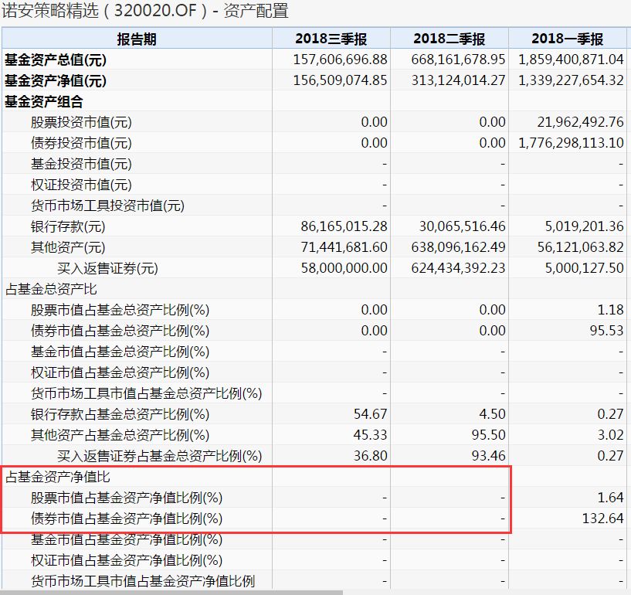Select the 其他资产占基金总资产比例(%) row label

[120, 435]
